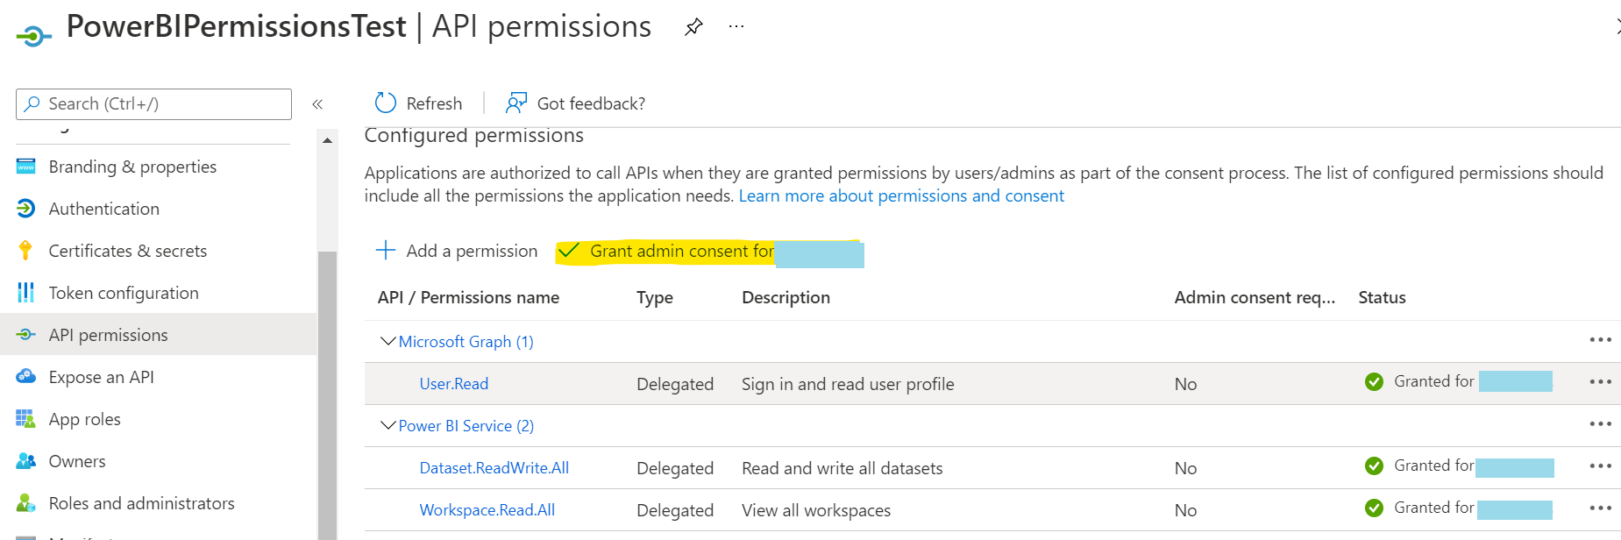The width and height of the screenshot is (1621, 540).
Task: Click 'Sign in and read user profile' description
Action: click(x=848, y=383)
